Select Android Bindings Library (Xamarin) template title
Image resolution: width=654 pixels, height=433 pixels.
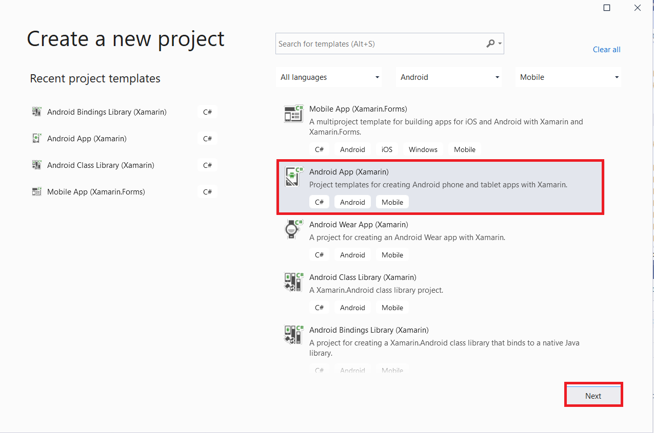coord(369,330)
